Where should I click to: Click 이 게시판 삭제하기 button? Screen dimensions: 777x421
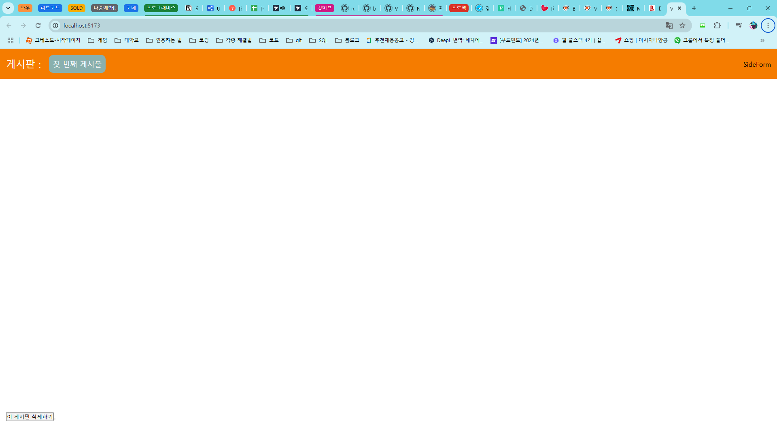[30, 417]
